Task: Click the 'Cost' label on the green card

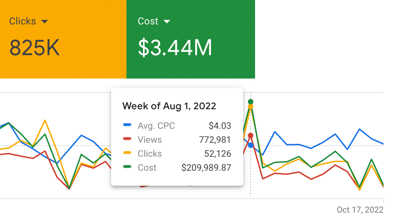Action: pos(148,21)
